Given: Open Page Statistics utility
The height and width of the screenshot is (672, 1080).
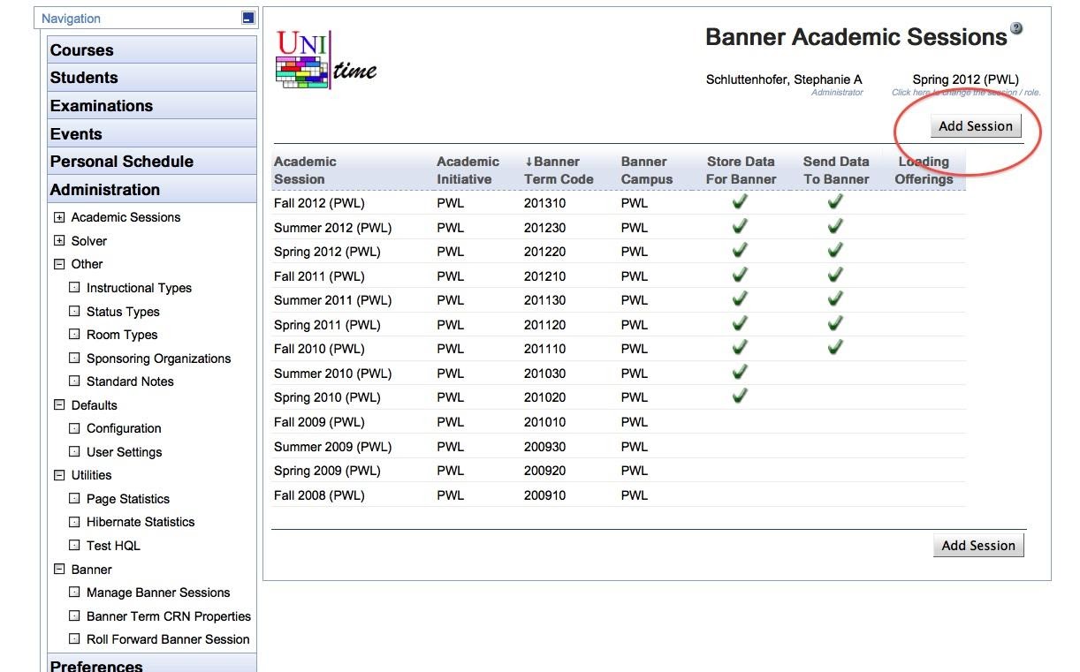Looking at the screenshot, I should pos(128,499).
